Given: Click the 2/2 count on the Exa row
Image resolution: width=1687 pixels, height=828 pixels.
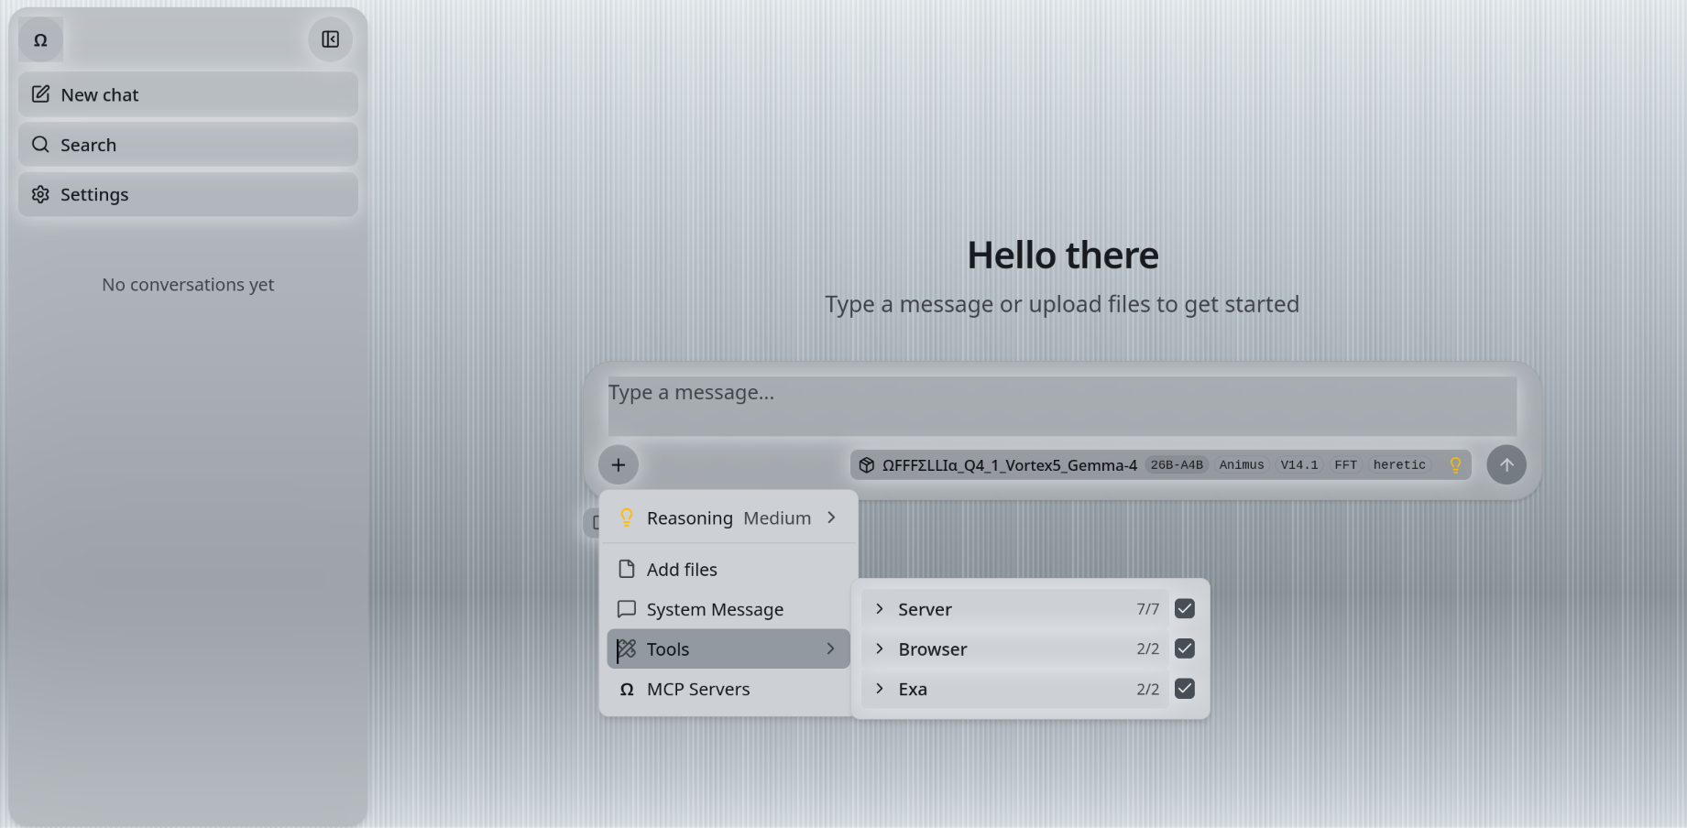Looking at the screenshot, I should coord(1148,689).
